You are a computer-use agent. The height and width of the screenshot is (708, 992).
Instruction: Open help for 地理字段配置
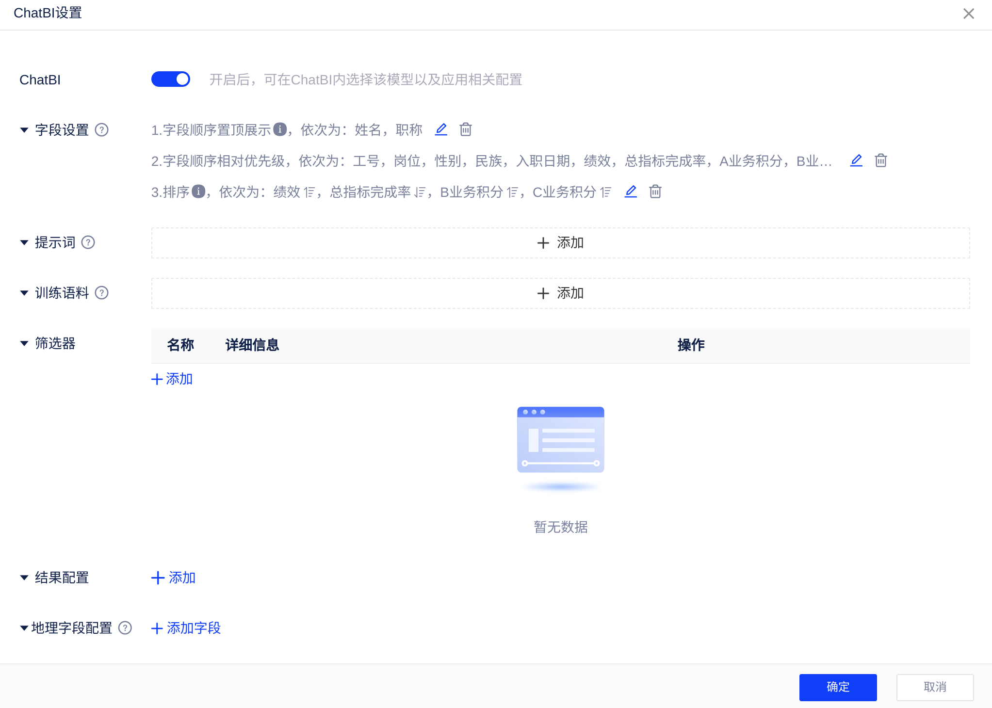125,628
